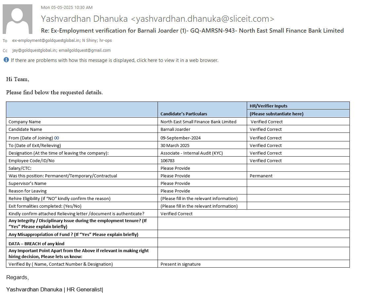Screen dimensions: 369x294
Task: Click 'Employee Code/ID/No' row label
Action: click(31, 161)
